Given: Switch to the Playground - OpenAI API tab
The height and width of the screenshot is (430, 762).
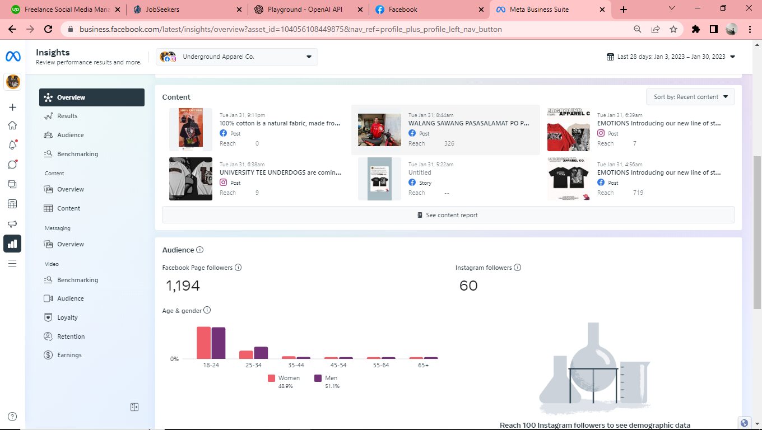Looking at the screenshot, I should pos(308,10).
